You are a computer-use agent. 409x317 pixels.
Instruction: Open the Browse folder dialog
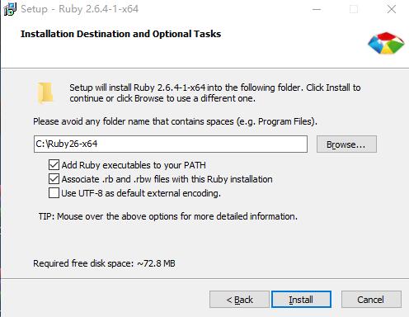346,144
